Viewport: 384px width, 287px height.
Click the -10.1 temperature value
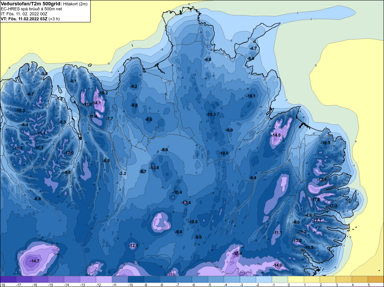coord(250,96)
